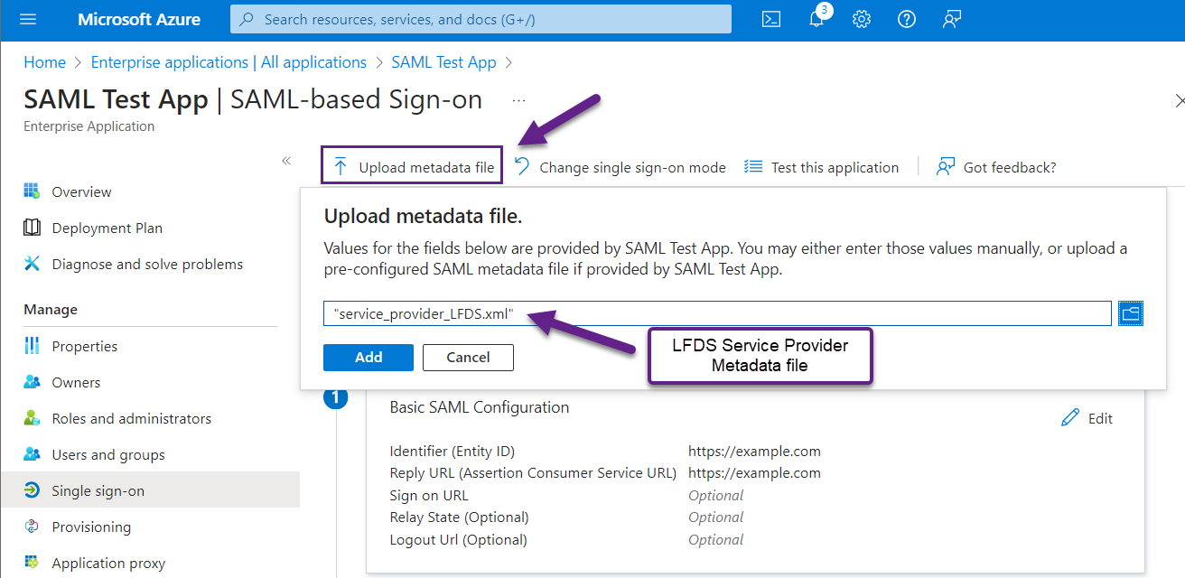This screenshot has width=1185, height=578.
Task: Click the upload arrow icon
Action: 341,167
